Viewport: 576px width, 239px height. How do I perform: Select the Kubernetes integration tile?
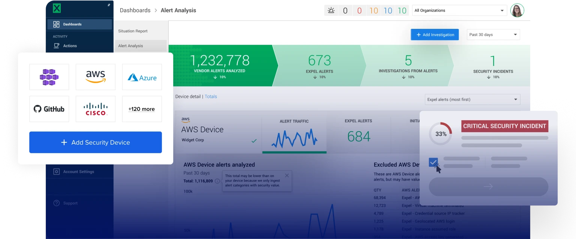click(x=49, y=77)
